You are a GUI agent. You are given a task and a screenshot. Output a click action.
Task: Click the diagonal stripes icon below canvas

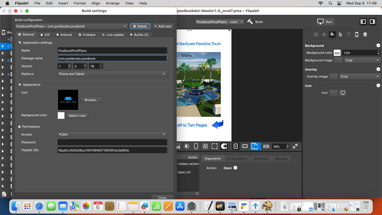205,146
